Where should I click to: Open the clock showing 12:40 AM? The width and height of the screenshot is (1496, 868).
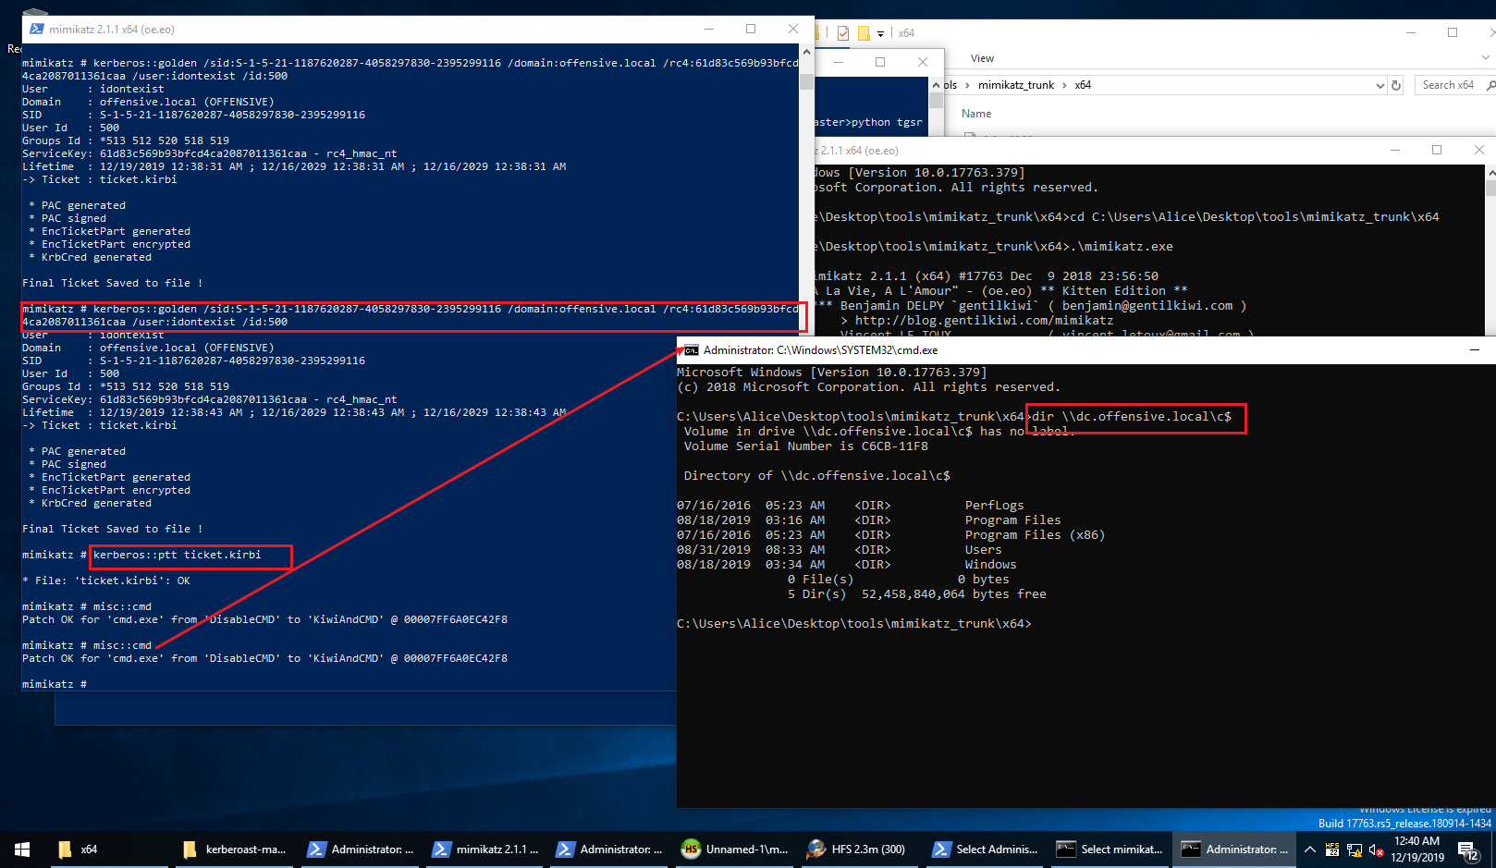click(1417, 849)
